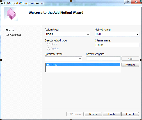Cancel the wizard

tap(130, 114)
